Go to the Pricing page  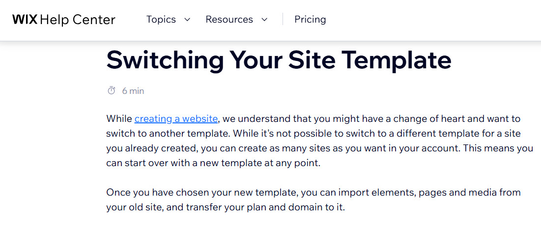click(310, 20)
